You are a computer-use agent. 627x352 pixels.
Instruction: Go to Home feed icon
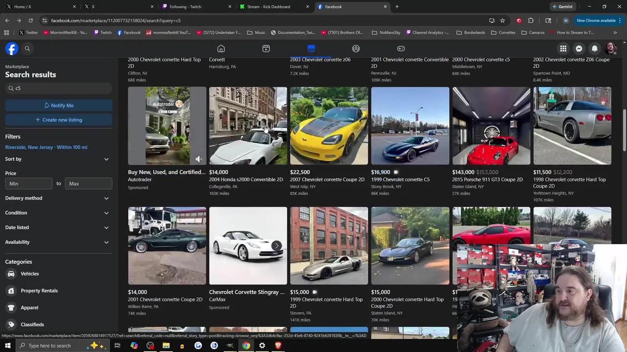pos(221,48)
